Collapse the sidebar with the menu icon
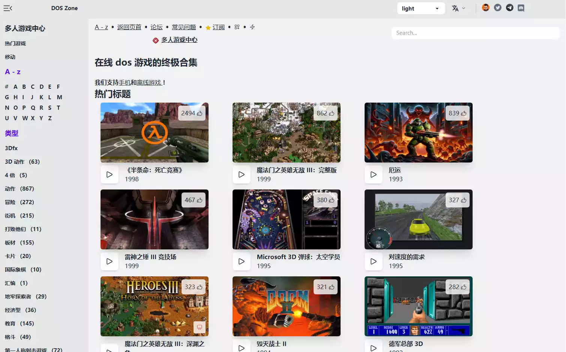566x352 pixels. (x=8, y=8)
